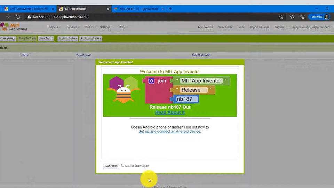Click Report an Issue
The width and height of the screenshot is (334, 188).
pos(260,27)
